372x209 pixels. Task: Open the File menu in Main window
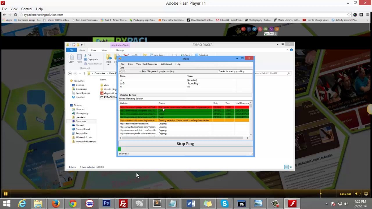click(x=123, y=64)
